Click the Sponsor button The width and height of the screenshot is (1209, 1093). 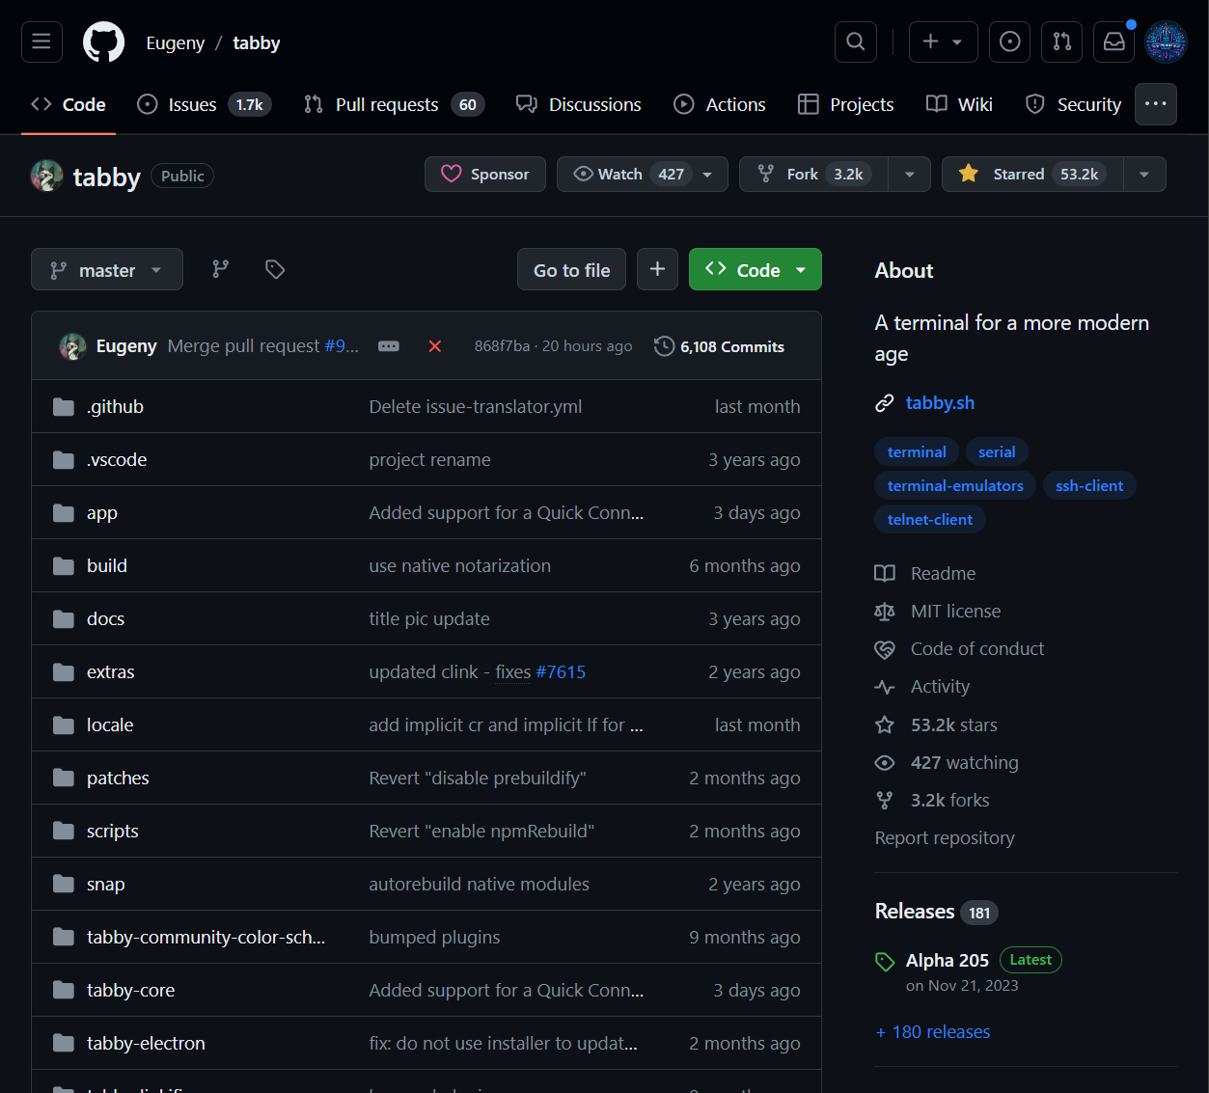click(x=485, y=175)
